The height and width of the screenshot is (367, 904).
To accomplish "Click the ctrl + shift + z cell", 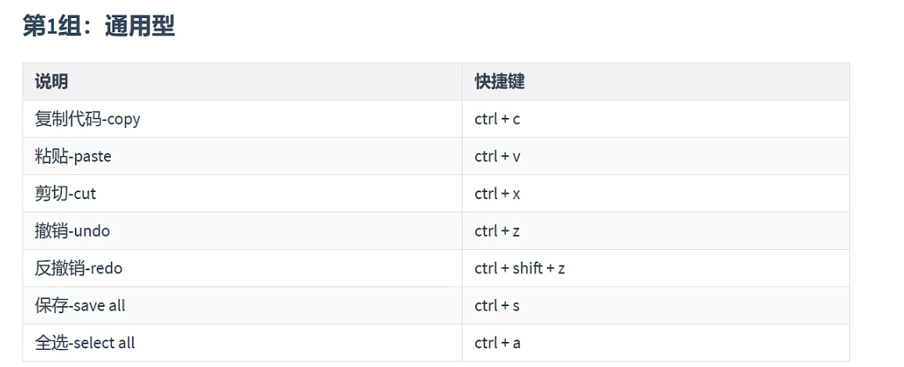I will [656, 269].
